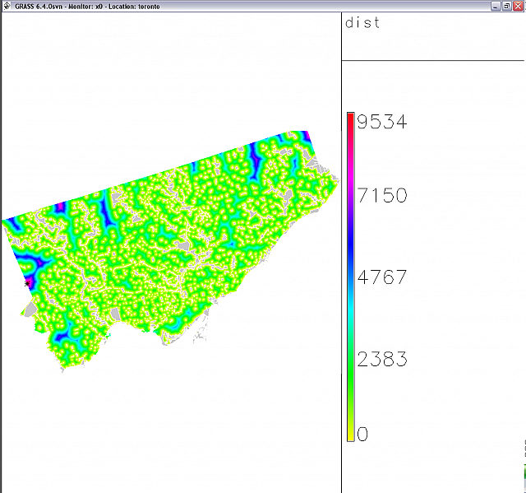Click the 7150 legend label
This screenshot has width=526, height=493.
pyautogui.click(x=383, y=196)
